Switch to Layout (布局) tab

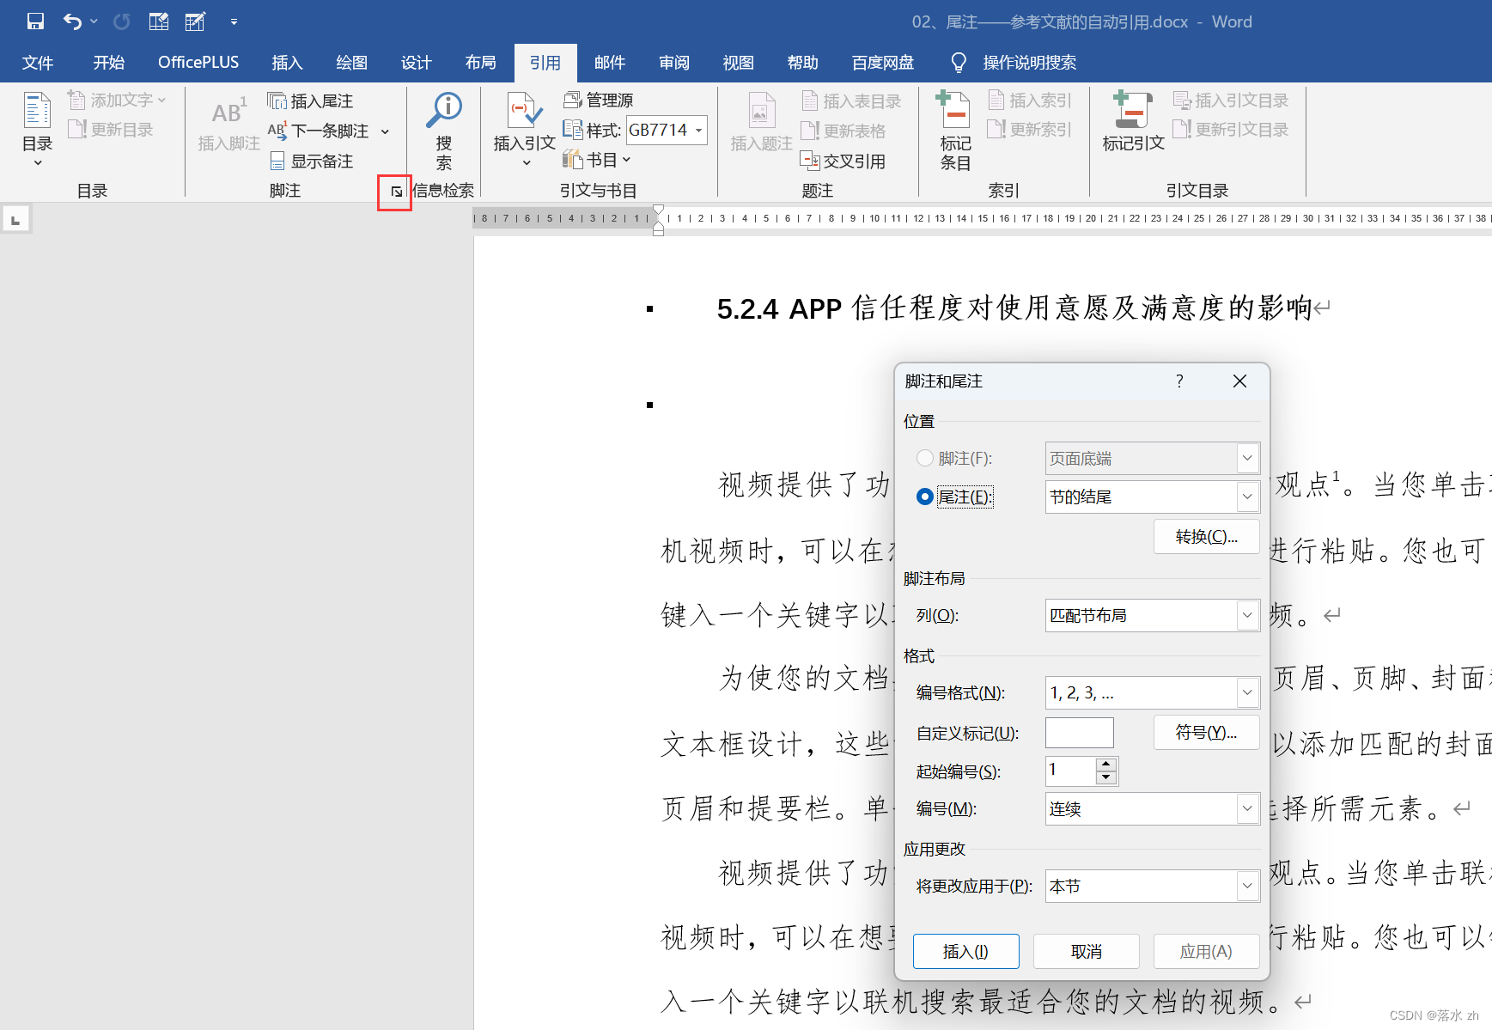pyautogui.click(x=480, y=63)
